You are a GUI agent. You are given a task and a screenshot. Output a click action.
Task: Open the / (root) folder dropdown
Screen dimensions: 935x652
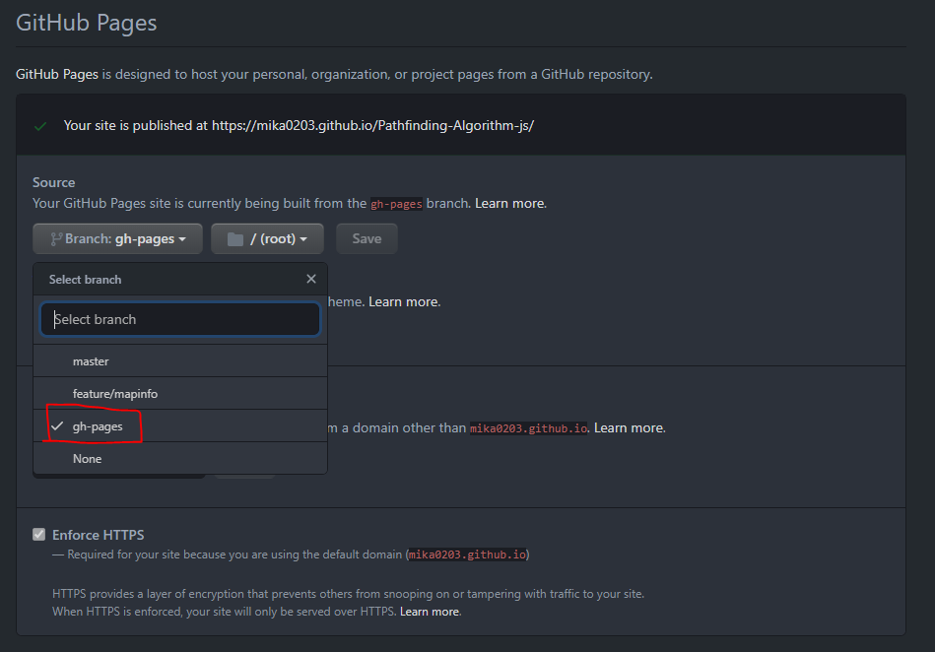[x=267, y=239]
